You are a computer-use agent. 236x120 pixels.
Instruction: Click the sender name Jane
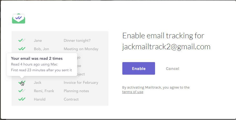tap(38, 40)
